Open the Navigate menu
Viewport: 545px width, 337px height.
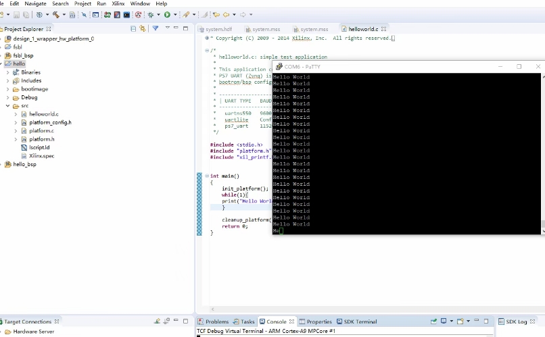click(x=35, y=3)
